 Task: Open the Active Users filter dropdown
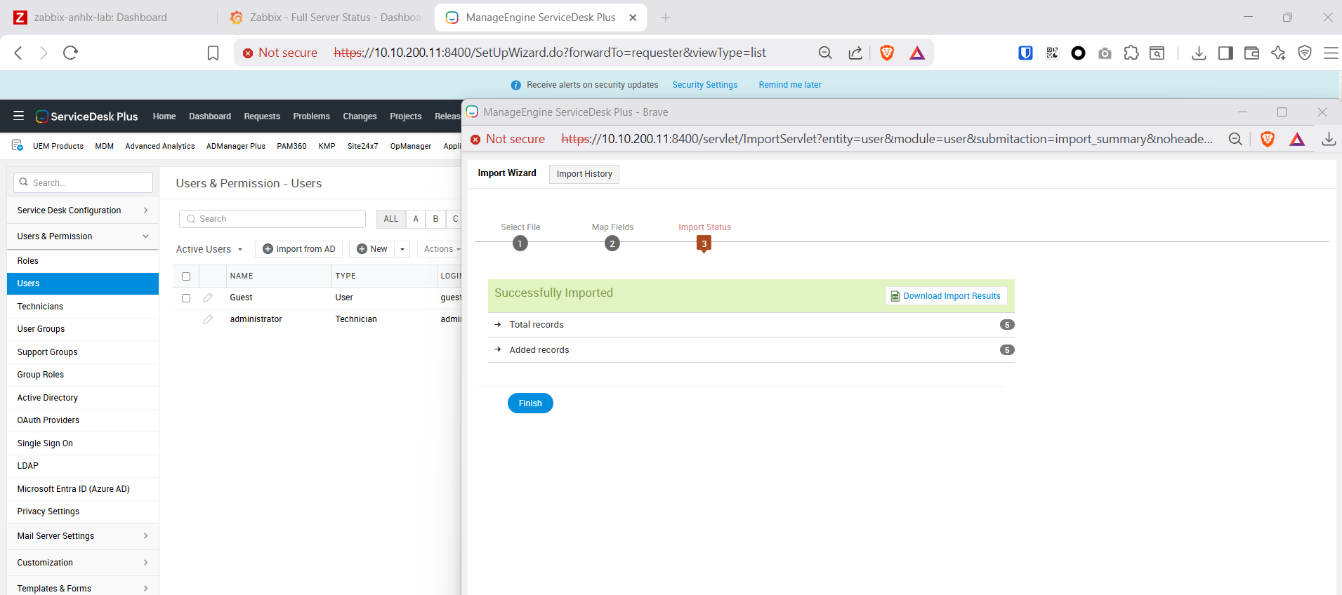pyautogui.click(x=209, y=249)
